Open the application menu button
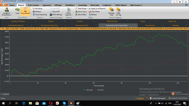Screen dimensions: 189x106 [x=4, y=5]
